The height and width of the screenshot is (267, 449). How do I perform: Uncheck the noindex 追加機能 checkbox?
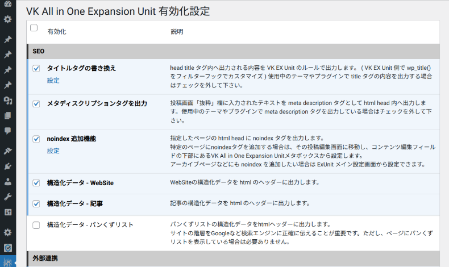(36, 139)
